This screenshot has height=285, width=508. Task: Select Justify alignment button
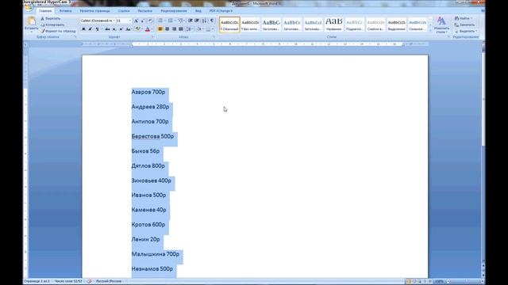(181, 29)
